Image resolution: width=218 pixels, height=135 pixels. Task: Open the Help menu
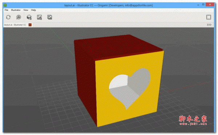33,10
